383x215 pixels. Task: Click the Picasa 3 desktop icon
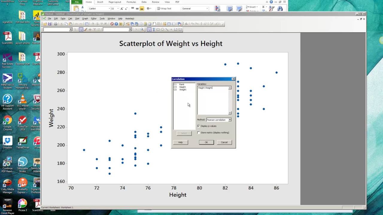tap(22, 205)
